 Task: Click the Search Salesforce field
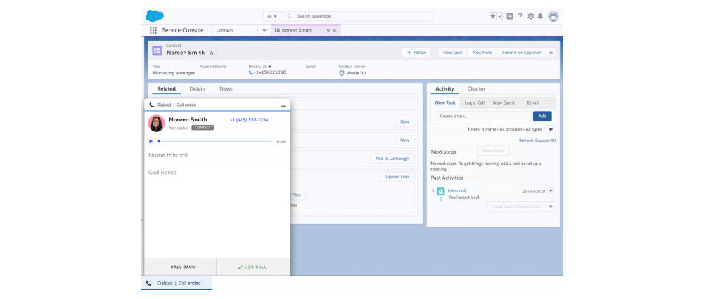pyautogui.click(x=358, y=16)
